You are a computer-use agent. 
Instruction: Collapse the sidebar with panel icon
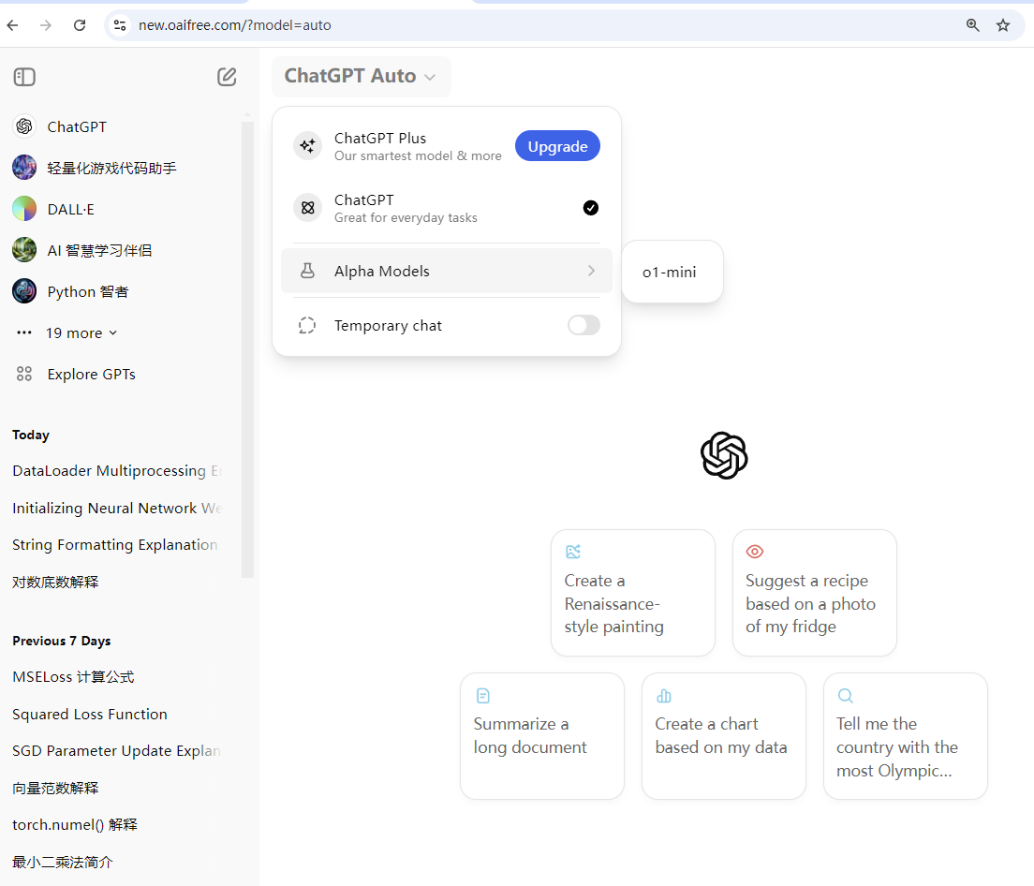coord(24,77)
